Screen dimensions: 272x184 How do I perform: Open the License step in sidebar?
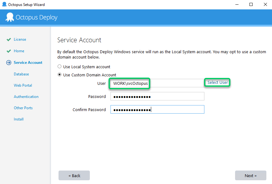coord(20,39)
